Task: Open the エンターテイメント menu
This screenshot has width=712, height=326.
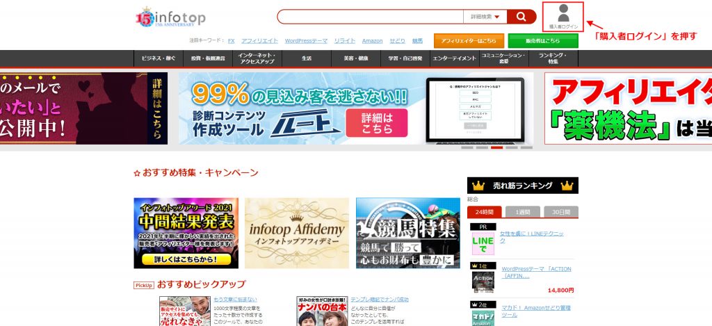Action: (x=455, y=58)
